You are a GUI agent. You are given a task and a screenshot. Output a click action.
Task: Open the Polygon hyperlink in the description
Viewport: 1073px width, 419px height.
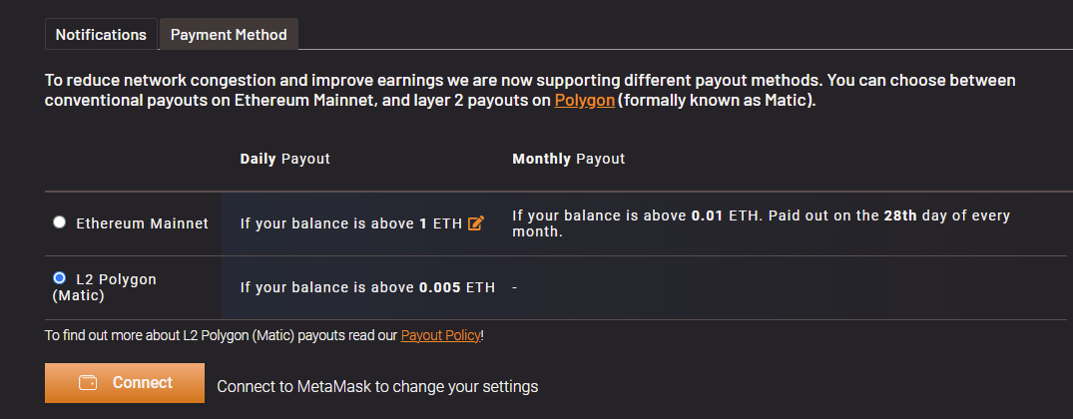(584, 101)
